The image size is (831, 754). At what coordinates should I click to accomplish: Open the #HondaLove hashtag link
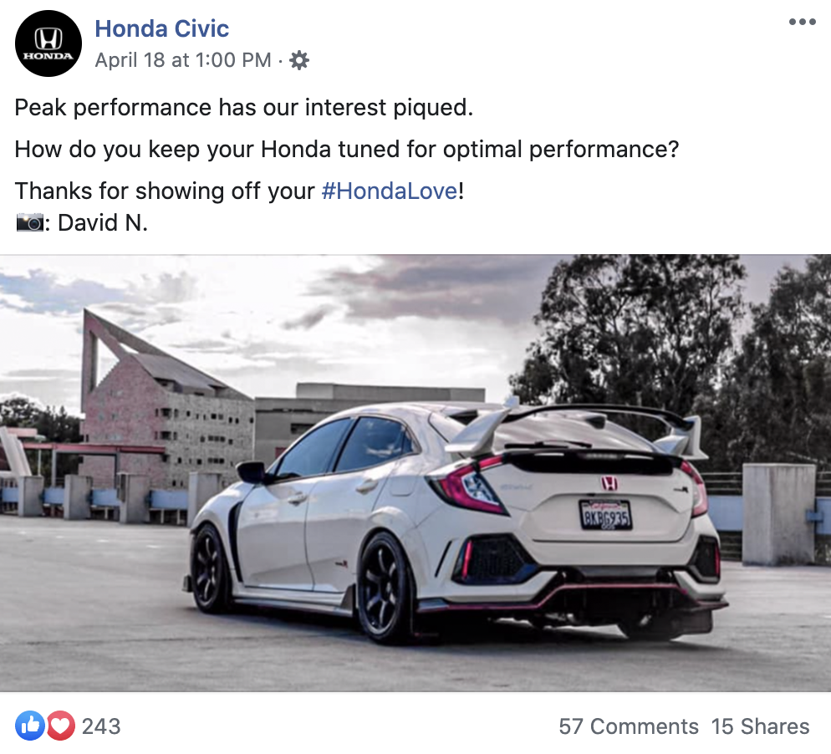(390, 191)
